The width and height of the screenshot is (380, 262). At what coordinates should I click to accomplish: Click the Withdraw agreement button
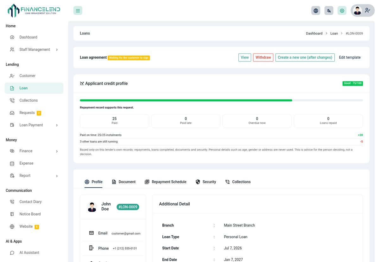coord(263,57)
